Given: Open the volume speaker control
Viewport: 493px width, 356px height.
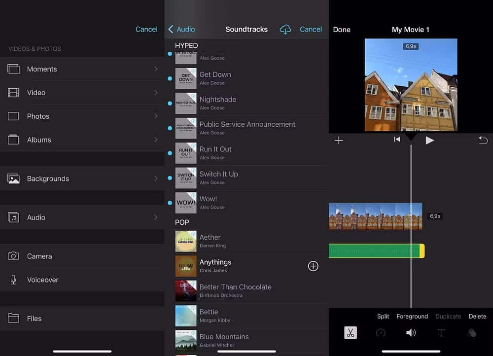Looking at the screenshot, I should click(411, 333).
